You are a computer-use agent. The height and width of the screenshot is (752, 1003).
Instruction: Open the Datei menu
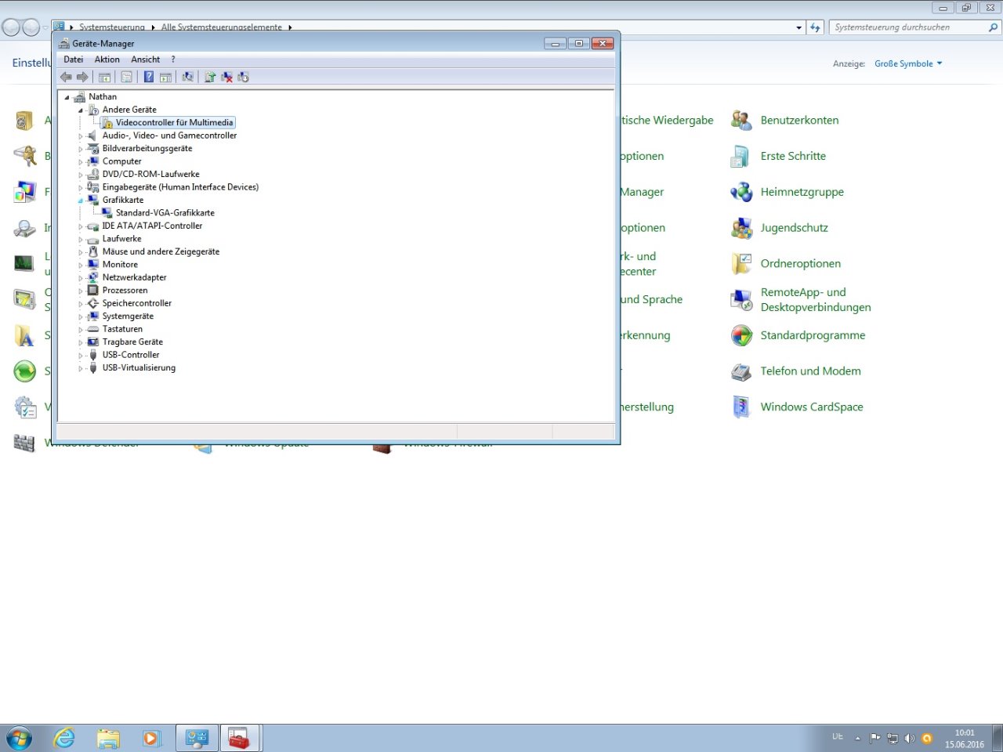pos(73,60)
